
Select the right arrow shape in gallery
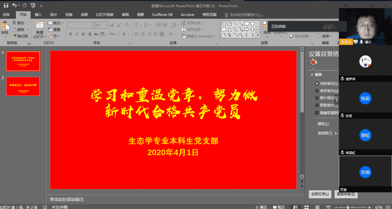(246, 29)
